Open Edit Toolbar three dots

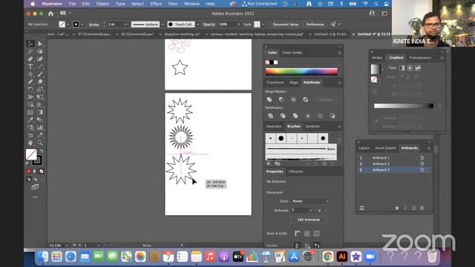[35, 197]
